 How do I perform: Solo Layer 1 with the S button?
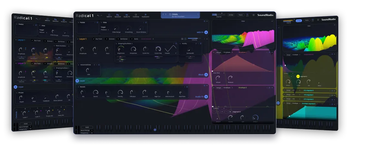click(x=186, y=39)
